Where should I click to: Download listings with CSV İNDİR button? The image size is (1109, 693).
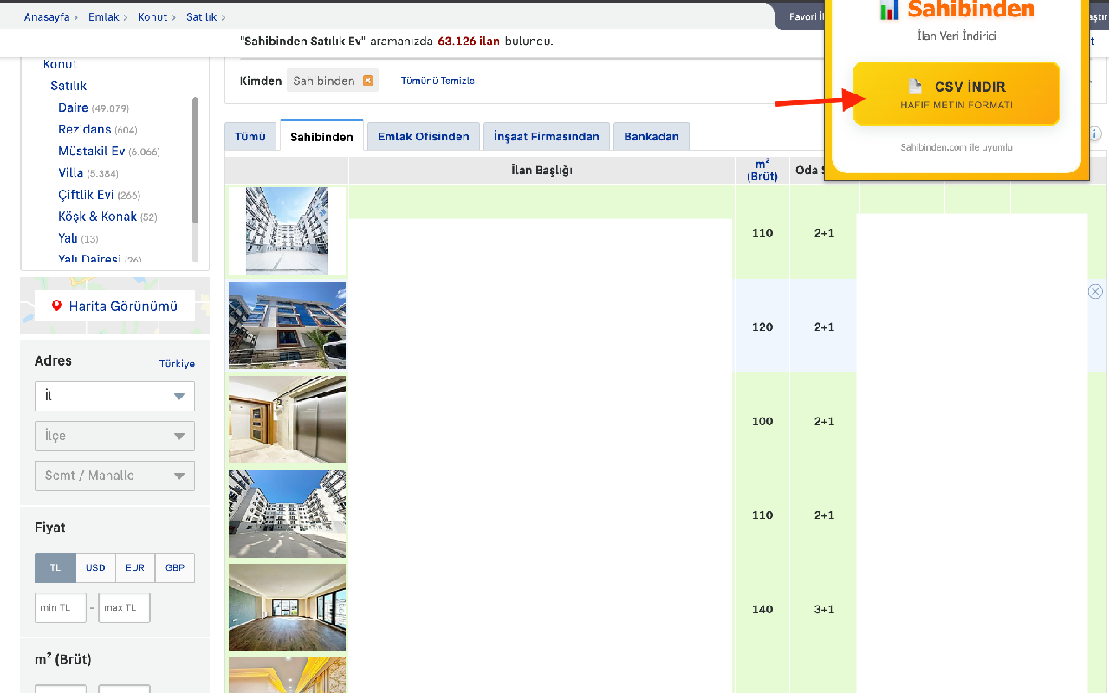(956, 94)
